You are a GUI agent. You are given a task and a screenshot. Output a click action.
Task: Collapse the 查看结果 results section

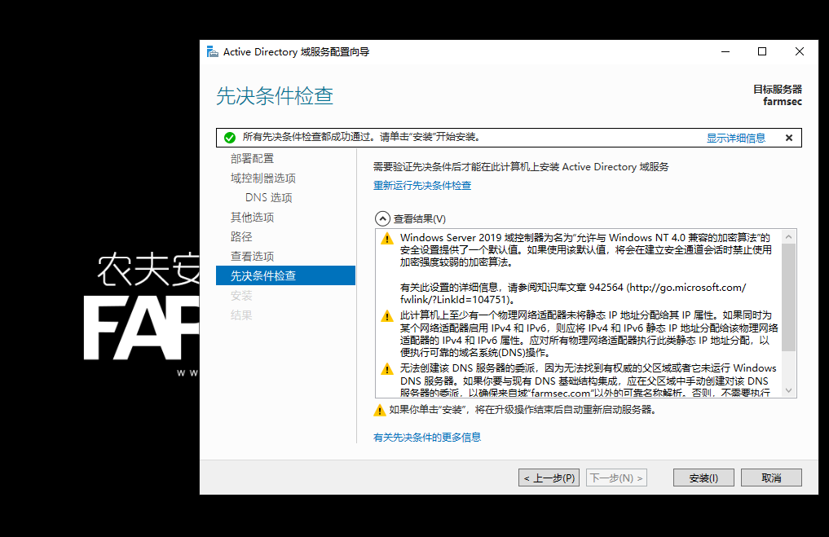pyautogui.click(x=382, y=218)
